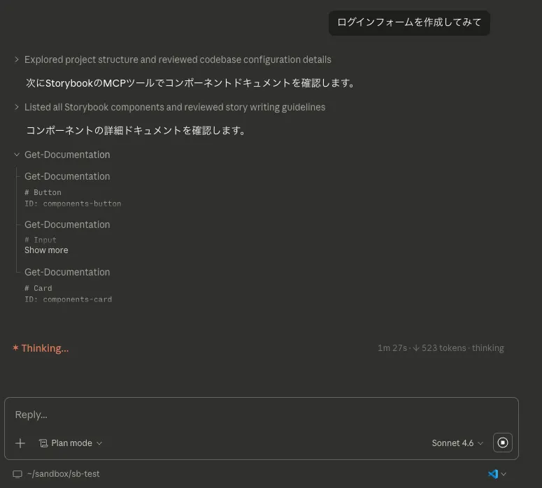Open the Plan mode dropdown

[71, 443]
